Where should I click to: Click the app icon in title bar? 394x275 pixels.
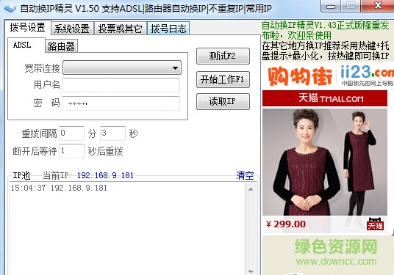tap(10, 9)
